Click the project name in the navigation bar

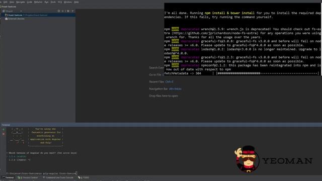coord(9,7)
